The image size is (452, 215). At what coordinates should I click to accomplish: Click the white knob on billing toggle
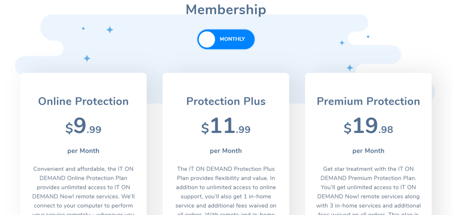click(x=207, y=39)
